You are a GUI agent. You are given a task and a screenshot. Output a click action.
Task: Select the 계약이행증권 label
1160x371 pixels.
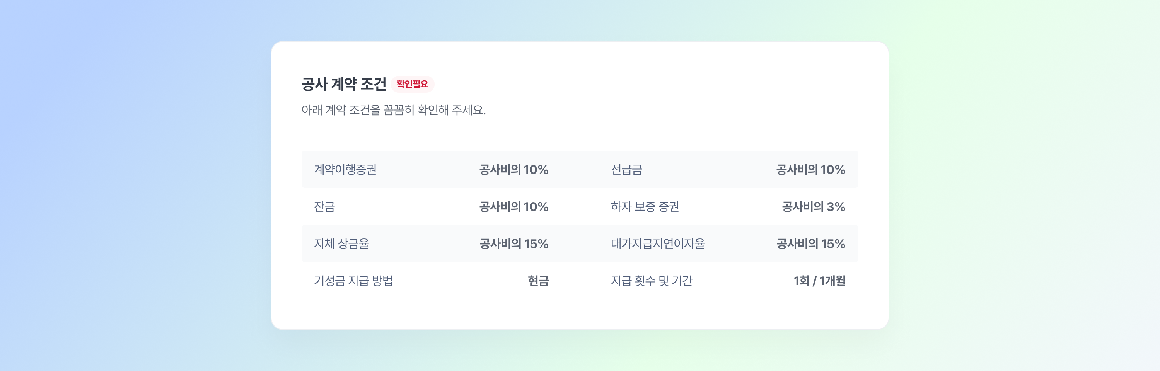coord(345,170)
